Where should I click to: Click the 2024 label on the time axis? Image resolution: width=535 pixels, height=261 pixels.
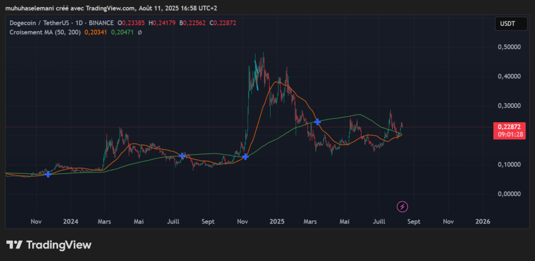coord(71,221)
